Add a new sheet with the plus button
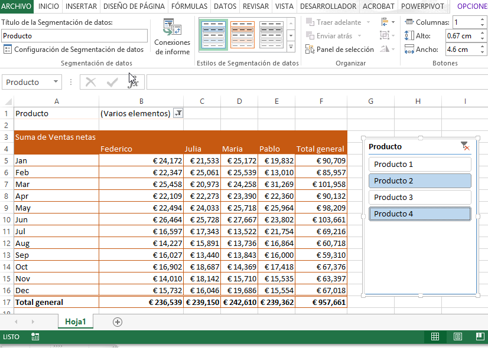The height and width of the screenshot is (348, 488). click(x=117, y=322)
